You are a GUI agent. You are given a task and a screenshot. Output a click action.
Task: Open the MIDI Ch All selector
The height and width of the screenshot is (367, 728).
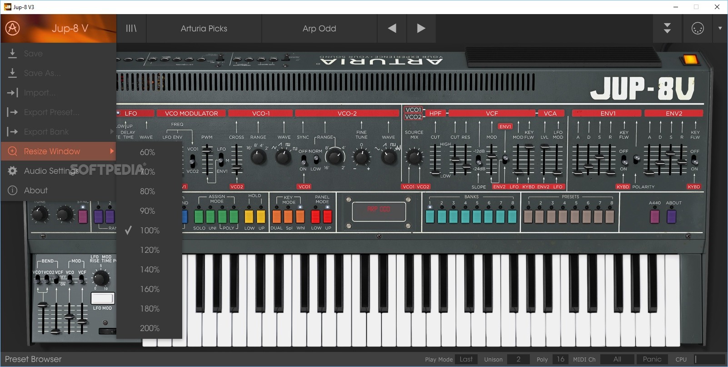coord(617,359)
